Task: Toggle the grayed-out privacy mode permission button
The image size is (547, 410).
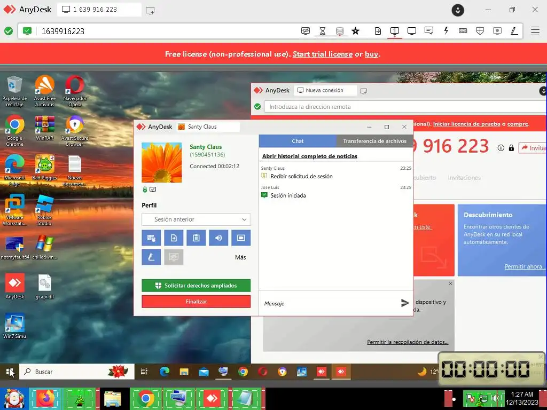Action: (174, 257)
